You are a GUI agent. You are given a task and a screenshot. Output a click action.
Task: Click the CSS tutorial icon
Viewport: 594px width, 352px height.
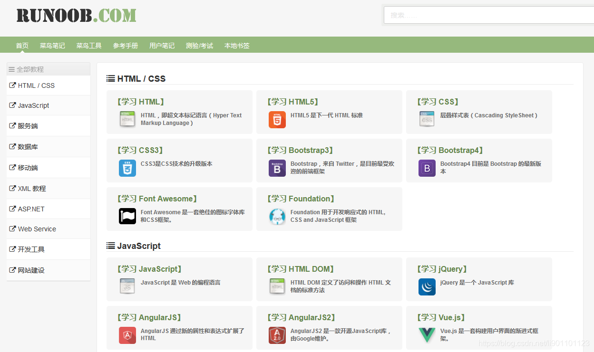point(427,119)
